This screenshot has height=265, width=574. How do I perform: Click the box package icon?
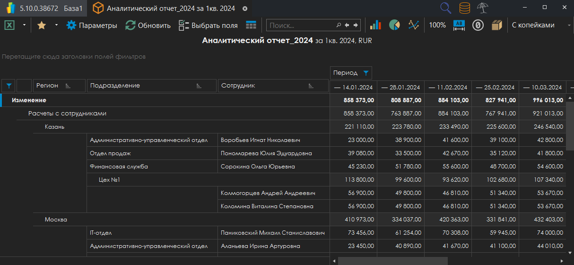[x=496, y=26]
